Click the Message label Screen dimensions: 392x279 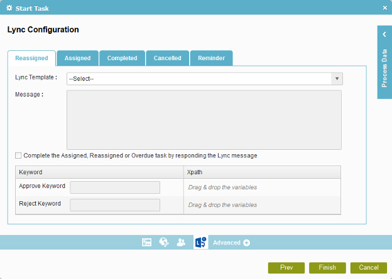tap(30, 95)
